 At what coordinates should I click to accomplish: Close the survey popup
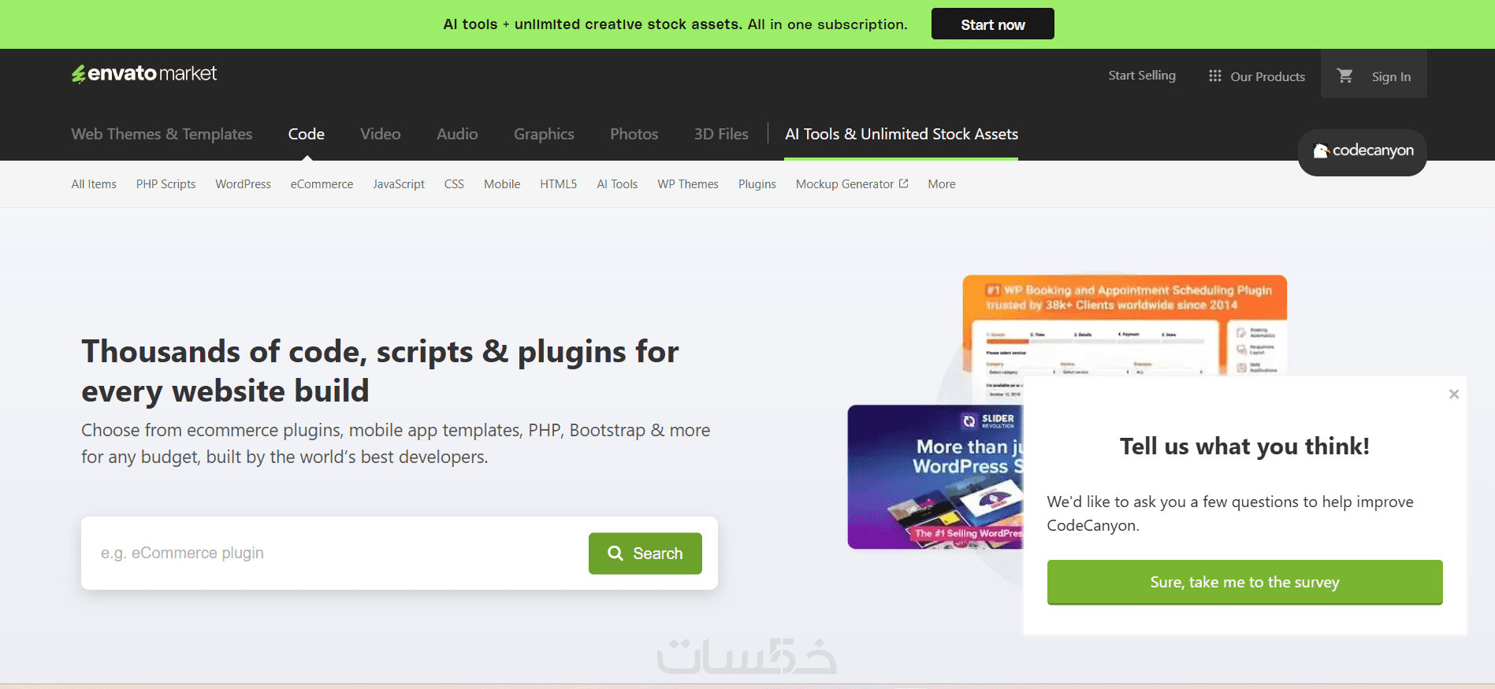1454,394
